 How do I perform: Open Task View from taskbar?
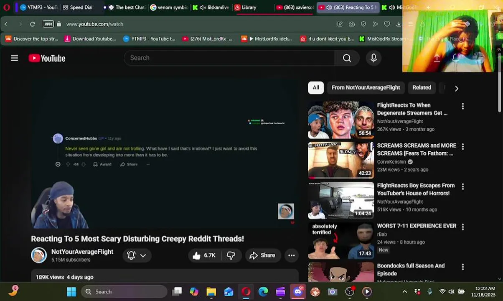point(177,292)
